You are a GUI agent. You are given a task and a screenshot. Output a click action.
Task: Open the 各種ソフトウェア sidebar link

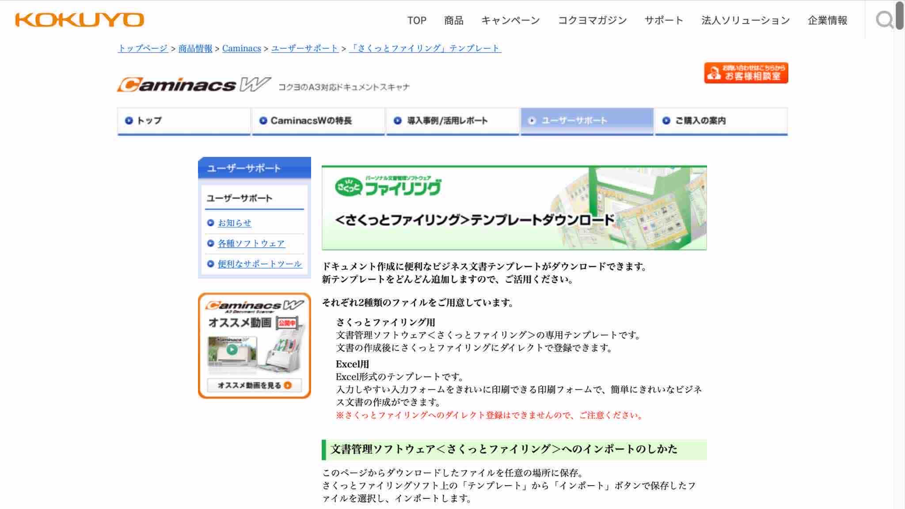pyautogui.click(x=251, y=243)
